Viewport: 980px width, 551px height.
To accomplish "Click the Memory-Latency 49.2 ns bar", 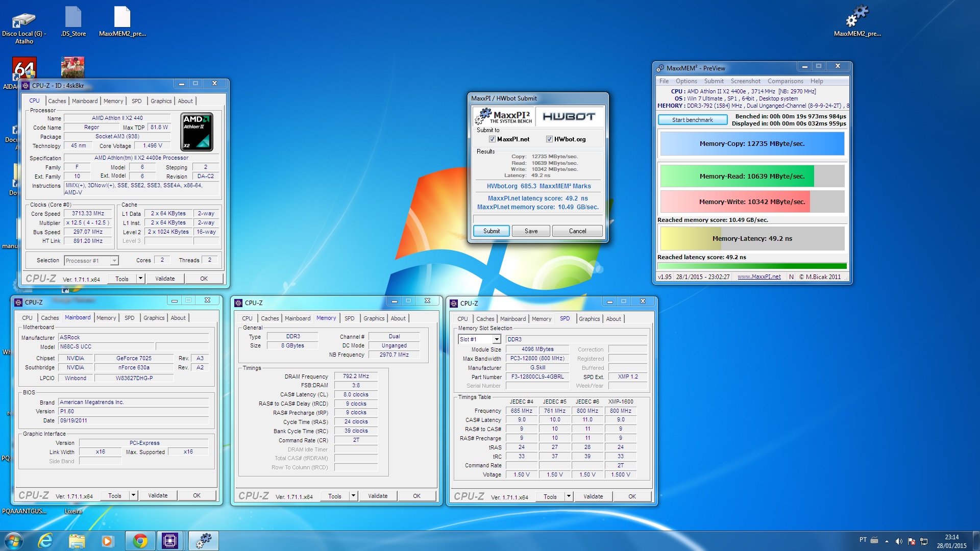I will pyautogui.click(x=752, y=239).
